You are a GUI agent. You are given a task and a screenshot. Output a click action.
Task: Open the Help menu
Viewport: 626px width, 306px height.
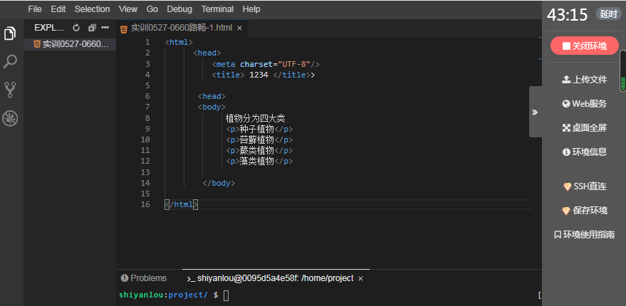tap(251, 9)
